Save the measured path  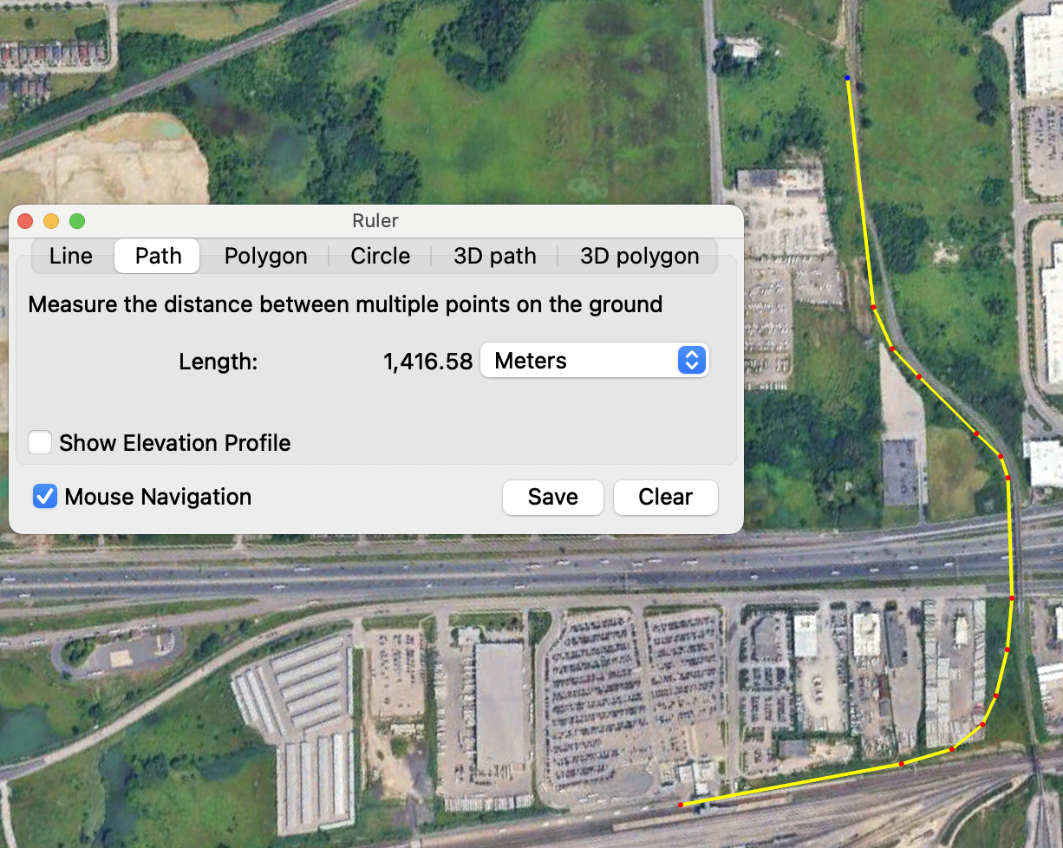coord(552,497)
